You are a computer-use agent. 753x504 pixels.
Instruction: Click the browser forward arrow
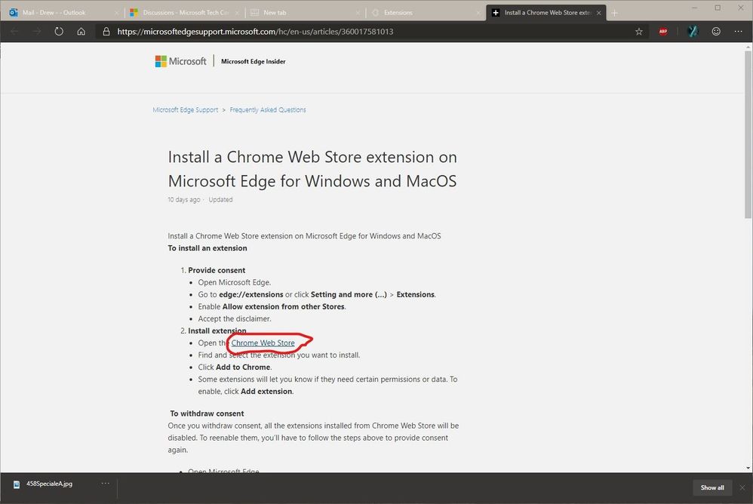37,32
